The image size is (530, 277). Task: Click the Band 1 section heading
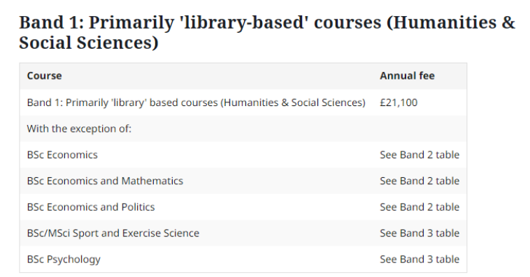(267, 32)
